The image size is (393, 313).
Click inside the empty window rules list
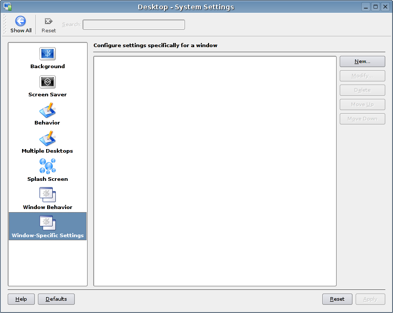(x=215, y=171)
